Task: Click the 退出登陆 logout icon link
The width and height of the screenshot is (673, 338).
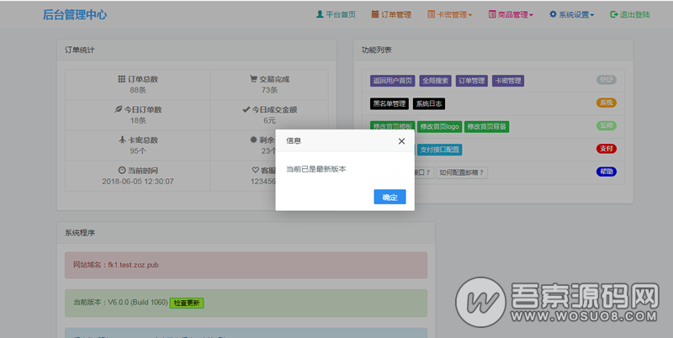Action: [x=630, y=14]
